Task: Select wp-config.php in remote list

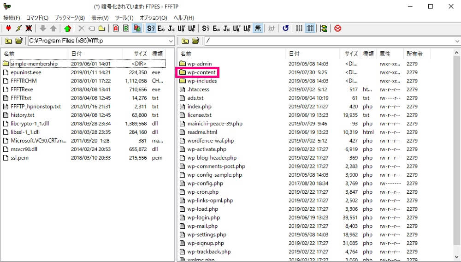Action: 205,183
